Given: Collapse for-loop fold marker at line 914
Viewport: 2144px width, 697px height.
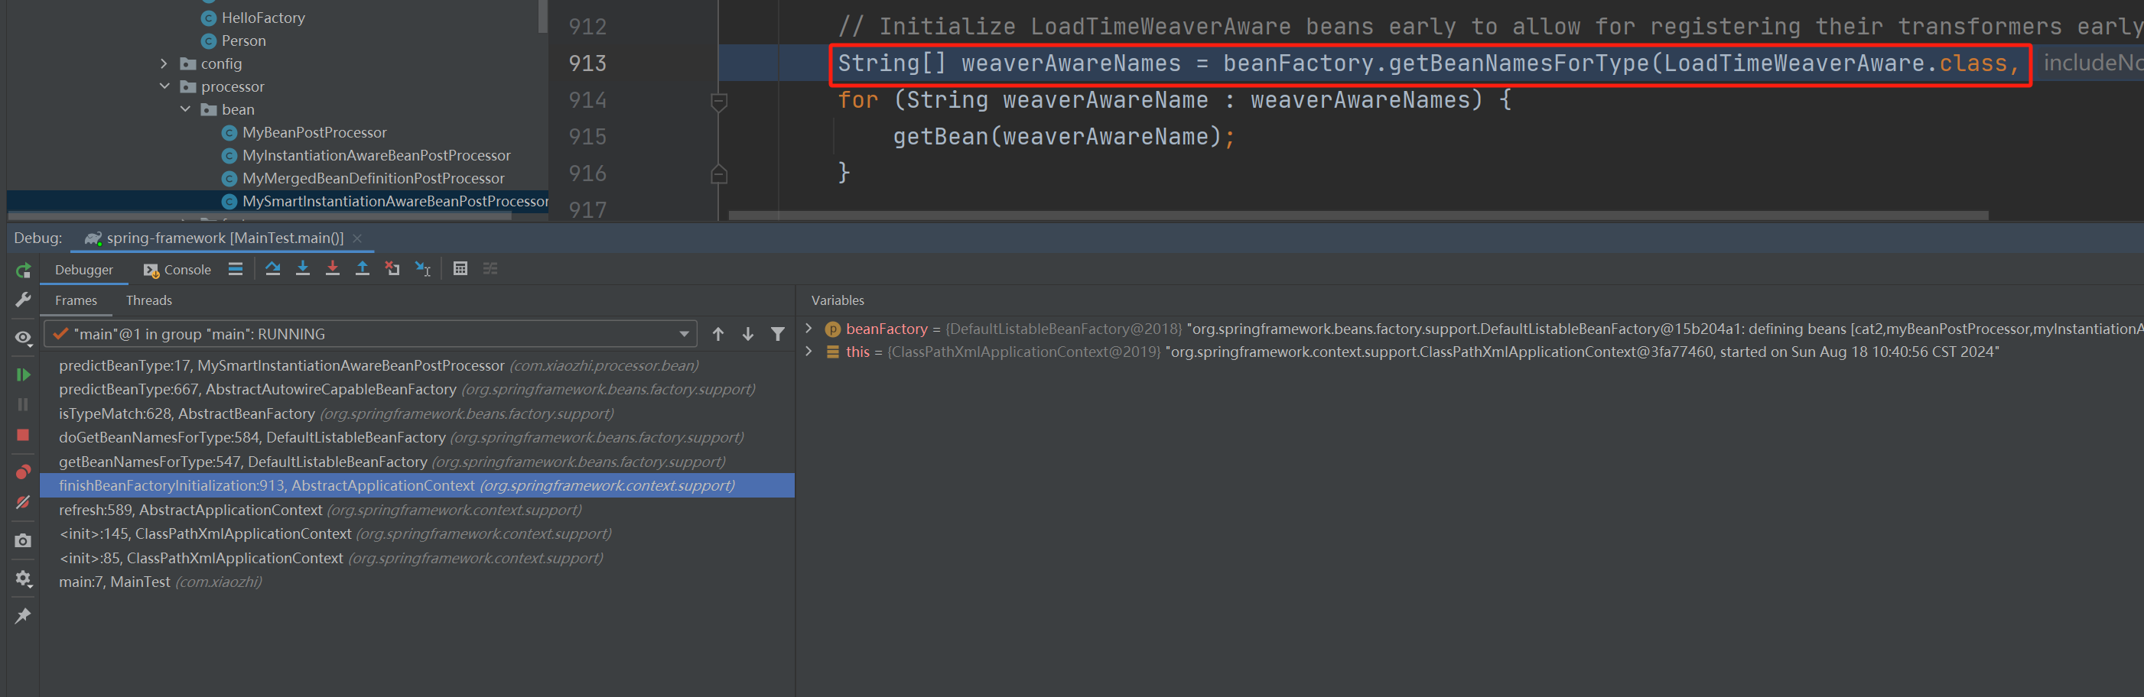Looking at the screenshot, I should coord(719,102).
